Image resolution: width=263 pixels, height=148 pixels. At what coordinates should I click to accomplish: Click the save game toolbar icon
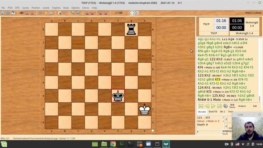click(13, 13)
